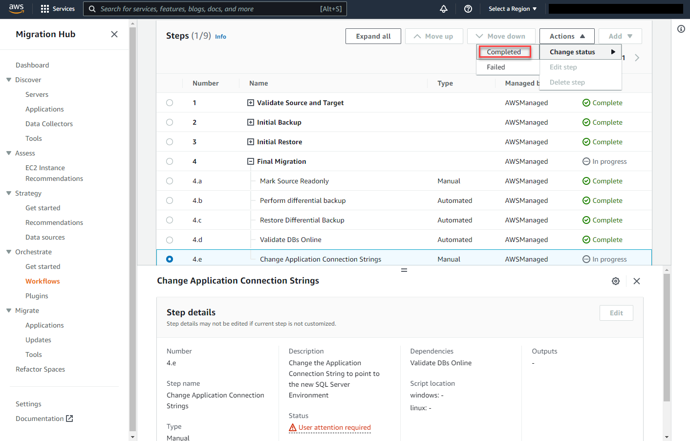Open step details preferences gear

[x=616, y=281]
